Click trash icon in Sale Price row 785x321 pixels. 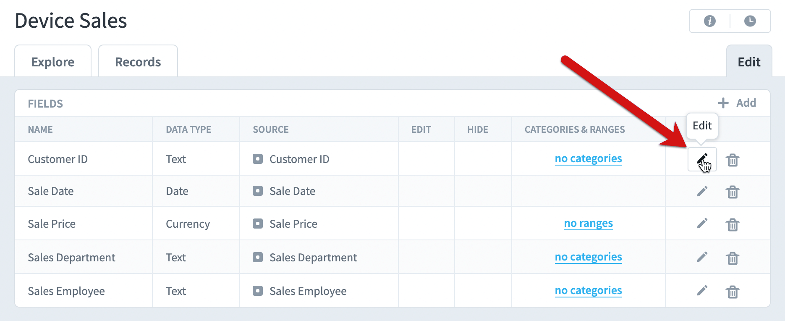point(733,225)
